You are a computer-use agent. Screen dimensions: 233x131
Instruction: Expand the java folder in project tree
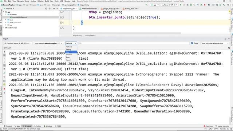click(6, 20)
